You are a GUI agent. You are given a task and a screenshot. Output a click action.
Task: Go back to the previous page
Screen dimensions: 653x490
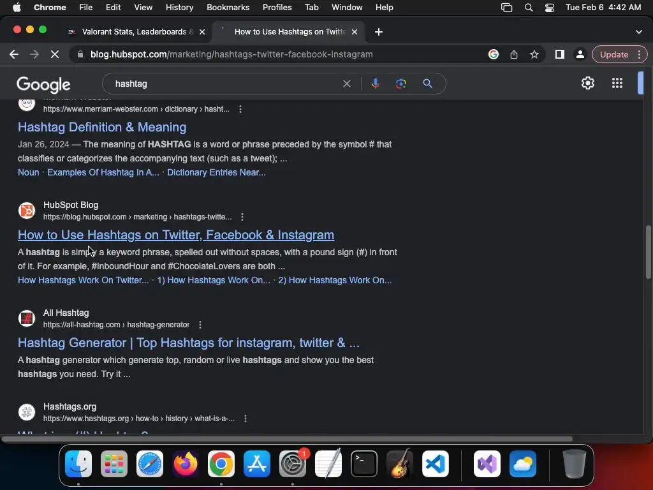pos(14,54)
